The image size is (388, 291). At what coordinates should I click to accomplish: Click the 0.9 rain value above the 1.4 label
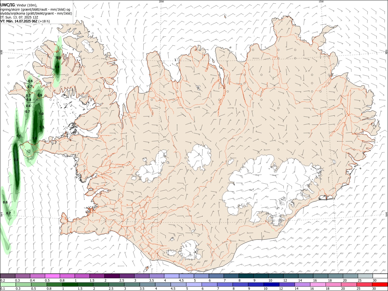59,58
